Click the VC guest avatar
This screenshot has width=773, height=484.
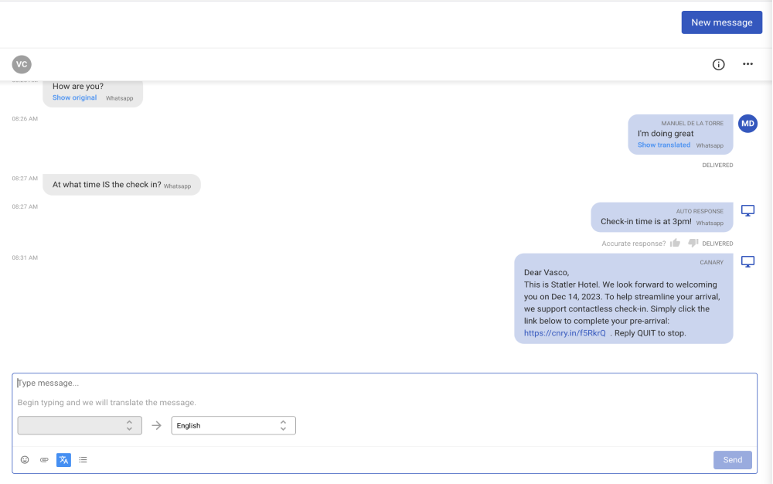click(x=22, y=64)
